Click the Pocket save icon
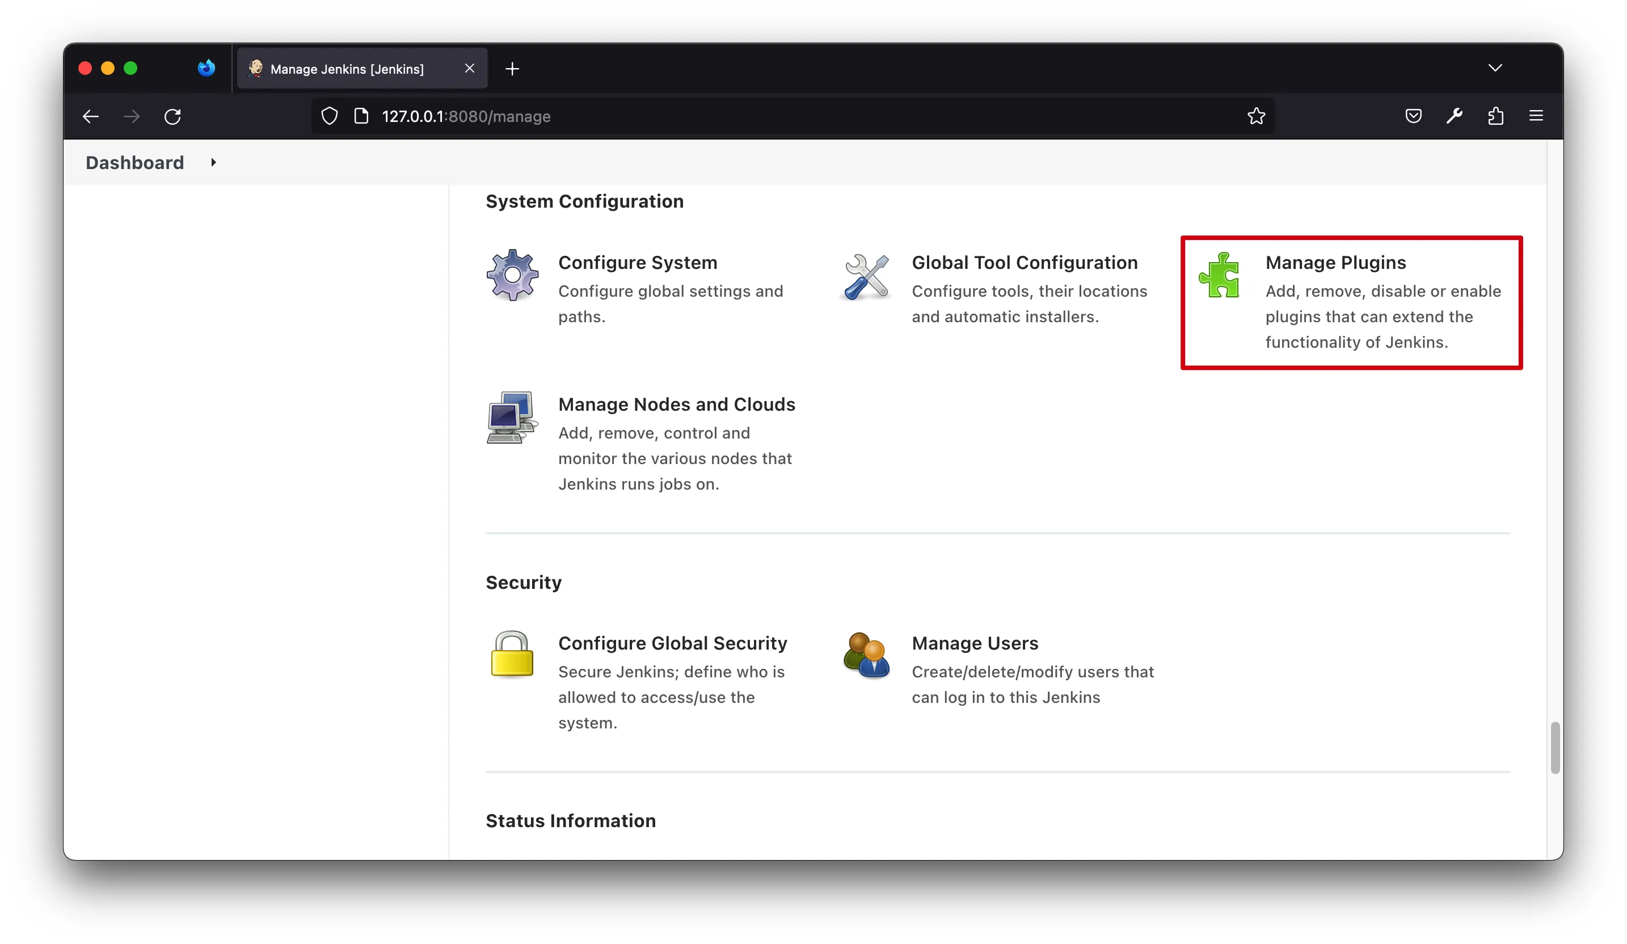The width and height of the screenshot is (1627, 944). point(1413,116)
